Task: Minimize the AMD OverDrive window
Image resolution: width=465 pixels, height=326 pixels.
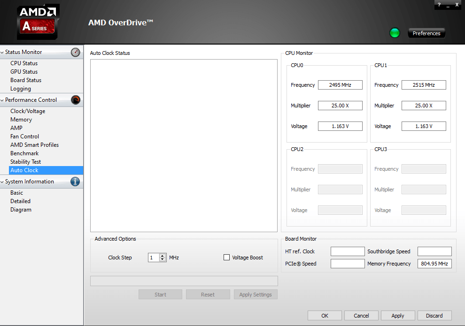Action: coord(448,5)
